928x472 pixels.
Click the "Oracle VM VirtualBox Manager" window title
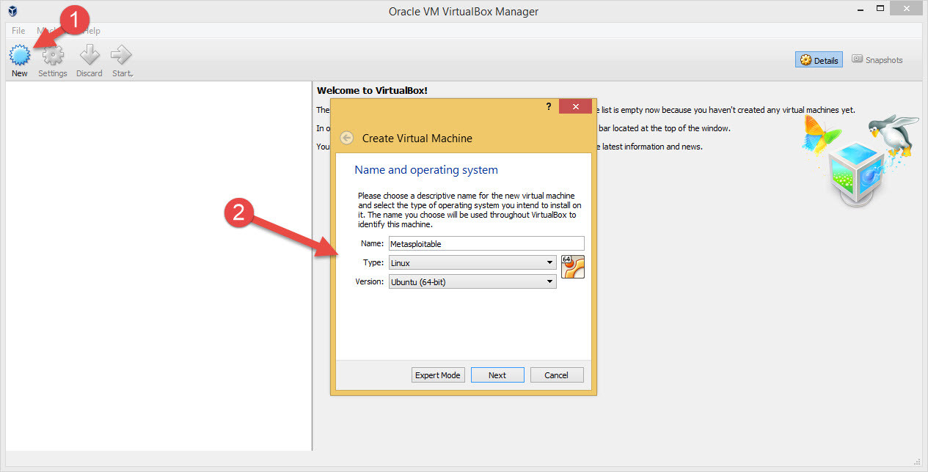coord(464,12)
